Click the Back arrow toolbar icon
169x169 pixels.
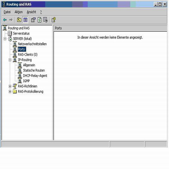point(5,20)
